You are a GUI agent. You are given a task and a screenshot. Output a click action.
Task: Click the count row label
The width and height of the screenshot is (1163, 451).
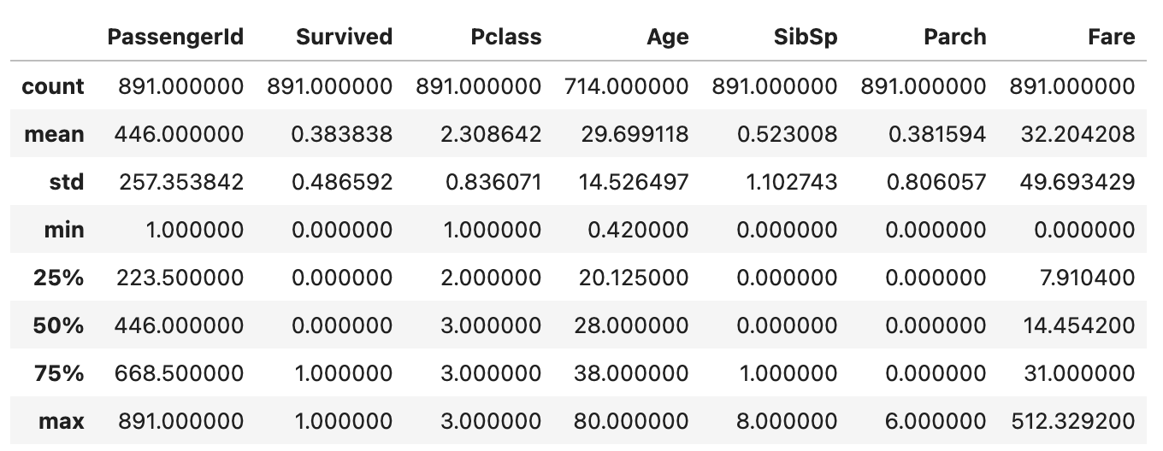point(53,86)
